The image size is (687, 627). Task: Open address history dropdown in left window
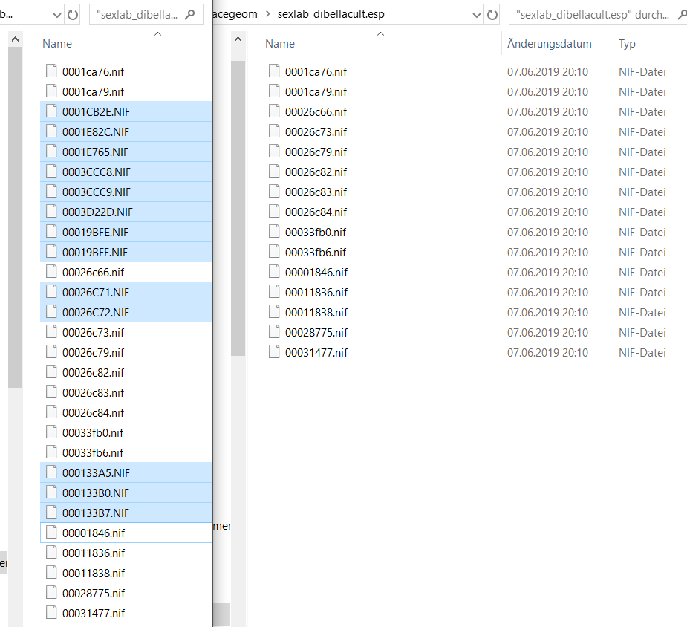(x=56, y=15)
